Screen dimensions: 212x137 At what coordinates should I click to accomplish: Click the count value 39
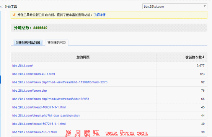(x=203, y=132)
